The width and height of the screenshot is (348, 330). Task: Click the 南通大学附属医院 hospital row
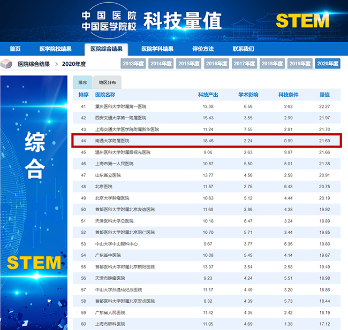(112, 141)
